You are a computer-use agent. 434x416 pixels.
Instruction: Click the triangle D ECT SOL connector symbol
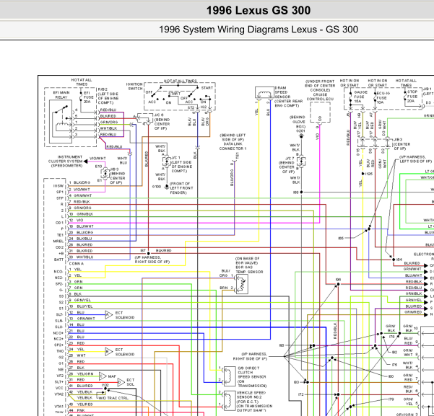121,382
